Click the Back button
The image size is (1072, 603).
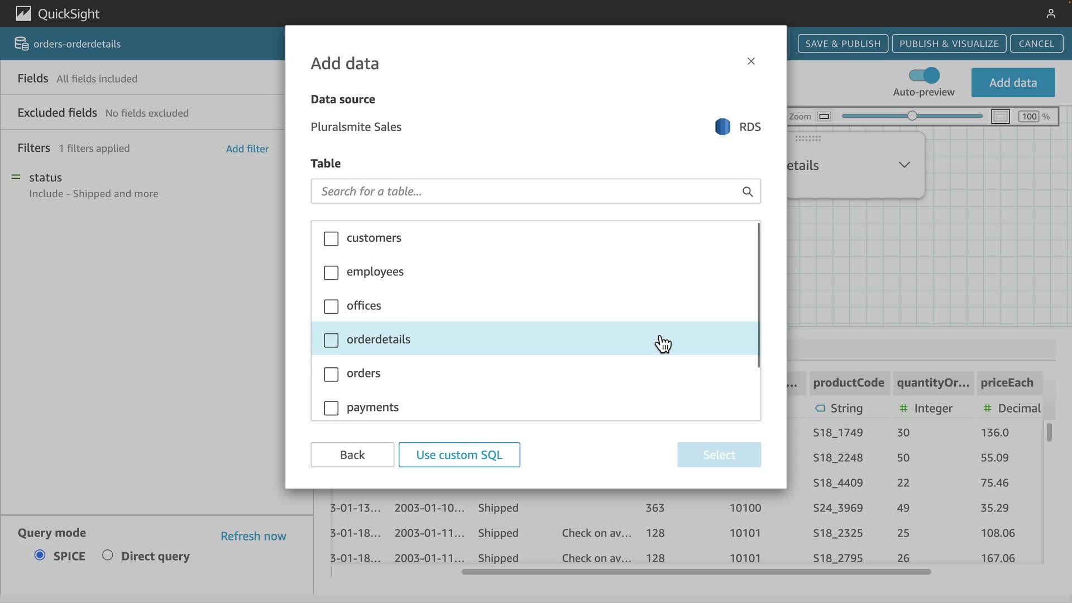pyautogui.click(x=352, y=455)
